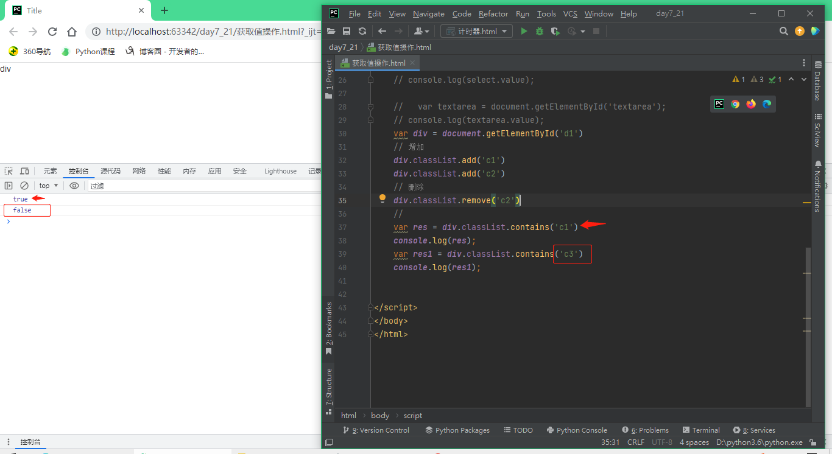Open the UTF-8 encoding selector
Screen dimensions: 832x454
point(662,442)
